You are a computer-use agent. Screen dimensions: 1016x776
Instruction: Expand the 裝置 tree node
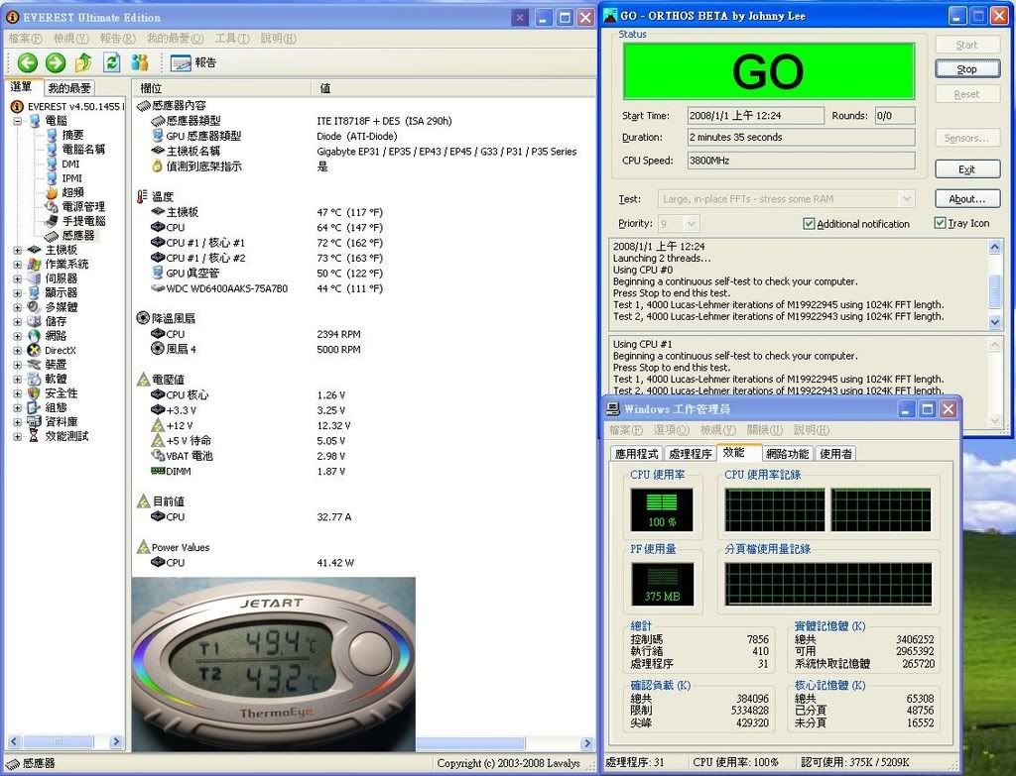click(18, 365)
